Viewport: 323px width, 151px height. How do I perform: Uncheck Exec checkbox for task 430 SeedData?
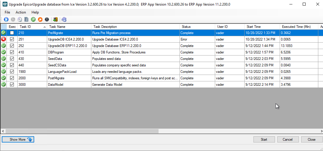12,58
